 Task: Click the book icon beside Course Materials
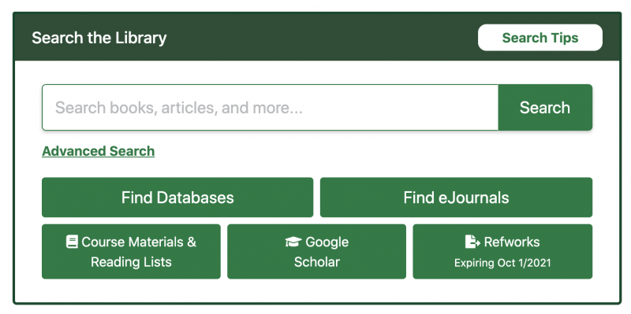[x=72, y=242]
